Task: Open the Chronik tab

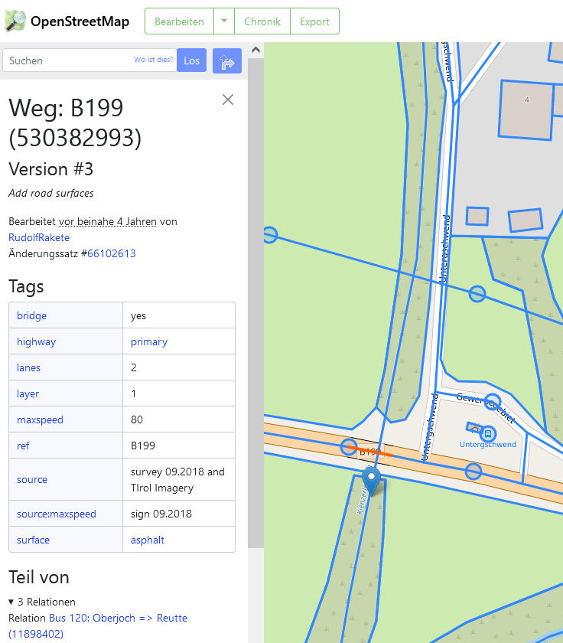Action: point(262,21)
